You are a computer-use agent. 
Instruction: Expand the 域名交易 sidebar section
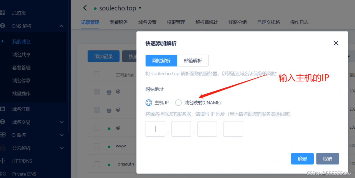pyautogui.click(x=62, y=122)
